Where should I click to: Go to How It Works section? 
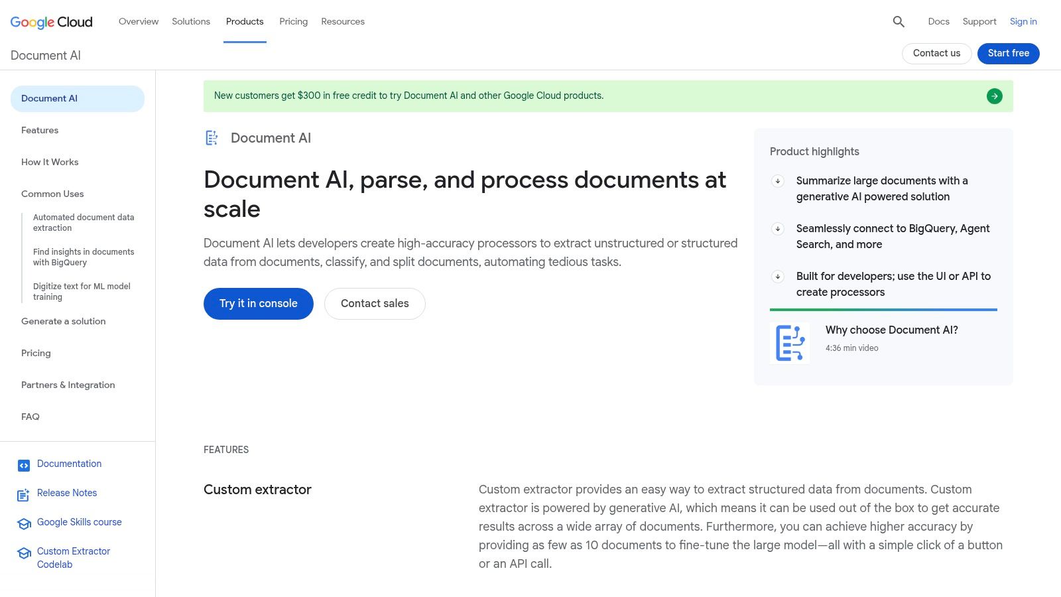click(x=50, y=162)
